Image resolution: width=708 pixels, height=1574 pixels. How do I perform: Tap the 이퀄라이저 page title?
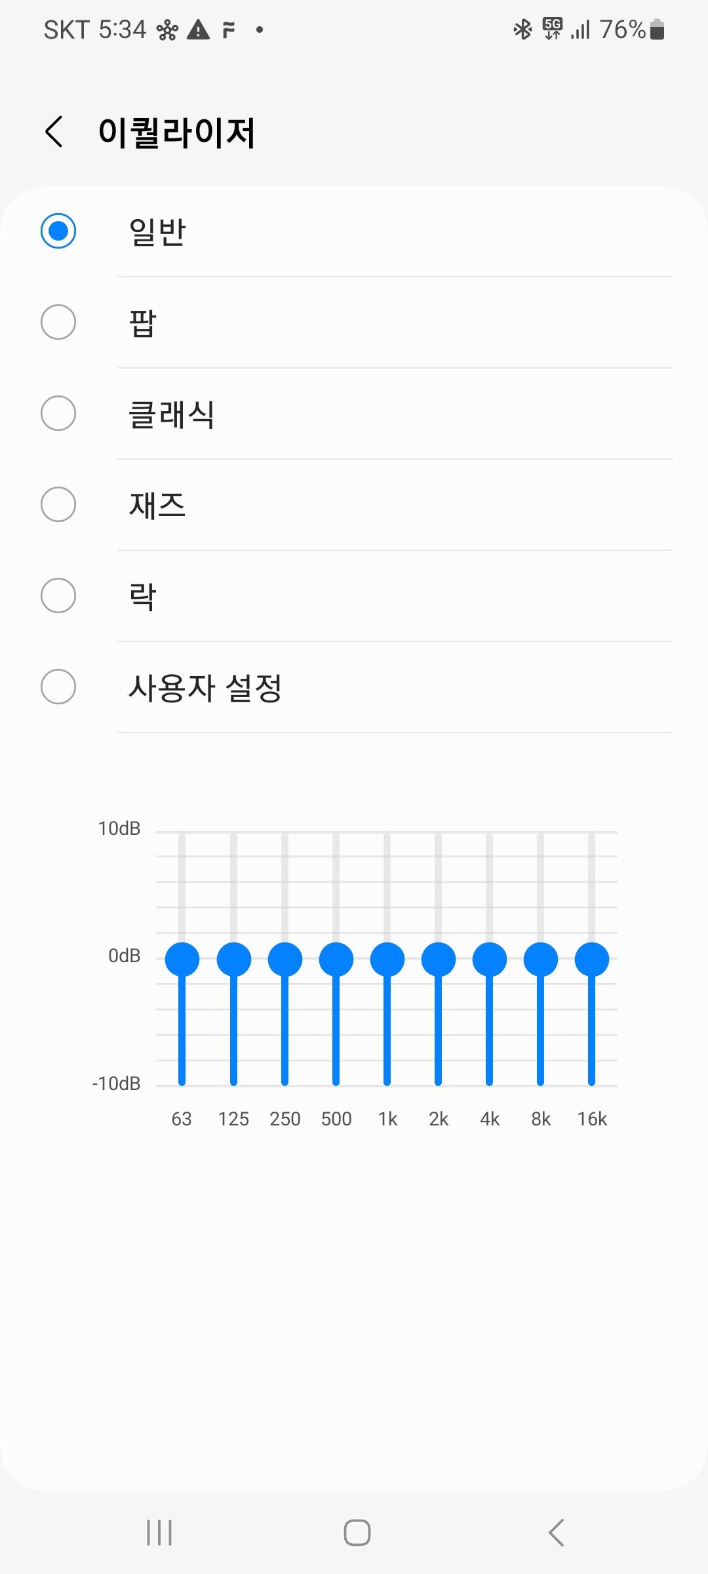[176, 132]
